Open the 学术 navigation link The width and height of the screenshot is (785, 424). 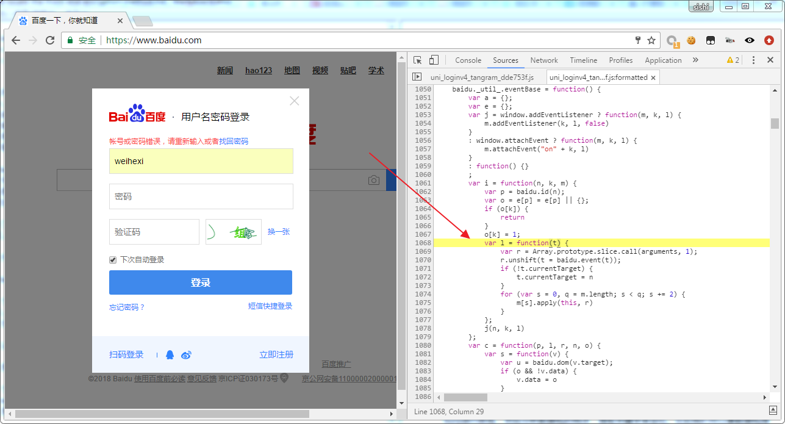[376, 70]
